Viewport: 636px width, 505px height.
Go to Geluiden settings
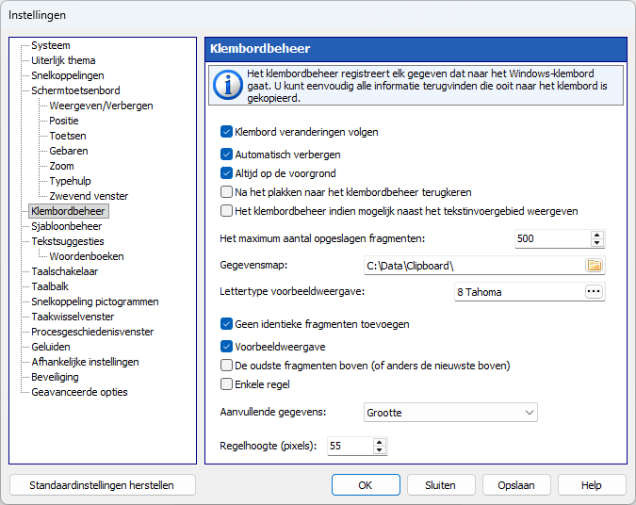[51, 347]
